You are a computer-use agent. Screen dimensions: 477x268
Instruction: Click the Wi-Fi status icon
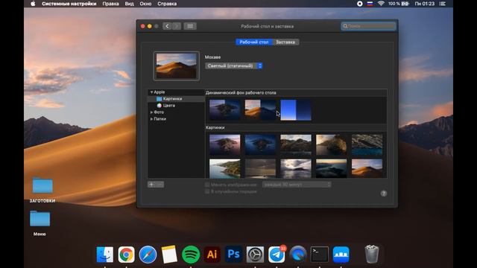[x=381, y=4]
